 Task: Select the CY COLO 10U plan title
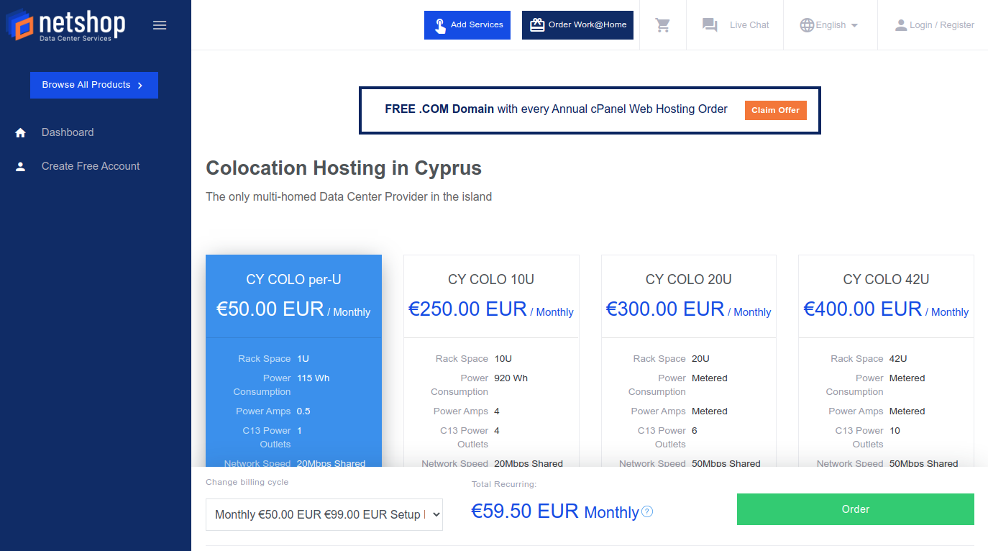[x=491, y=279]
